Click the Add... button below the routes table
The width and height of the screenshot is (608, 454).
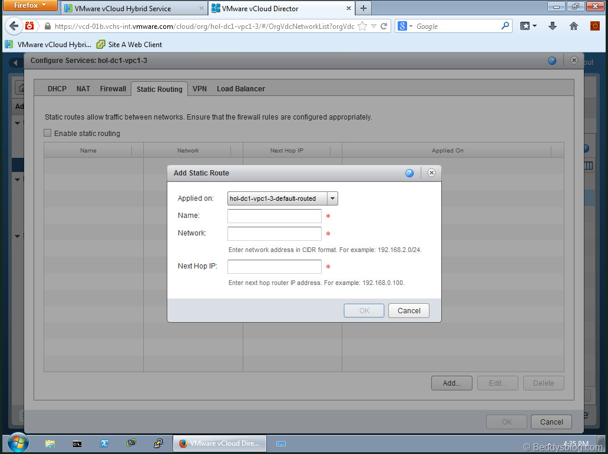click(452, 383)
